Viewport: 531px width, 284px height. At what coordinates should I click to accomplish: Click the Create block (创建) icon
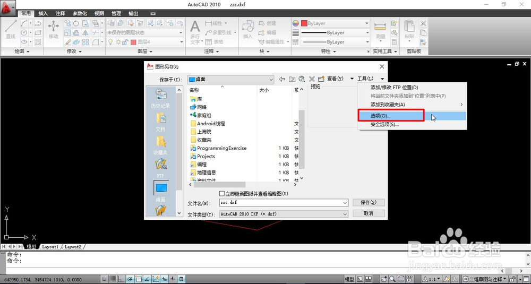click(x=268, y=23)
